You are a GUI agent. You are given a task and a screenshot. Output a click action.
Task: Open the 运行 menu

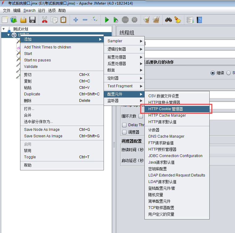(41, 10)
